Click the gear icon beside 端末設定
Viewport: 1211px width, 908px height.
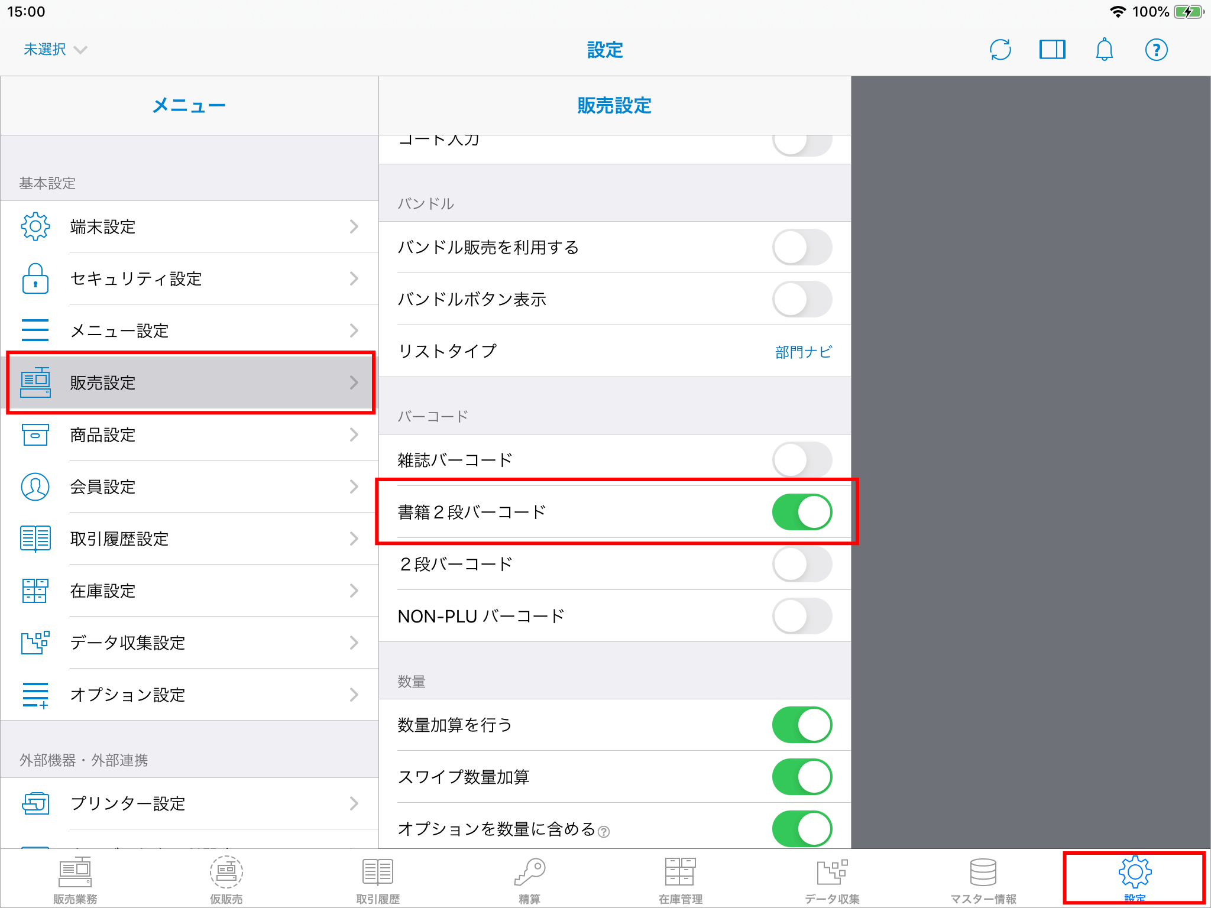click(x=35, y=226)
